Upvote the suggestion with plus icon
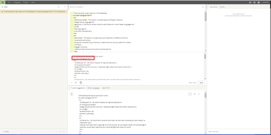271x135 pixels. (x=194, y=94)
